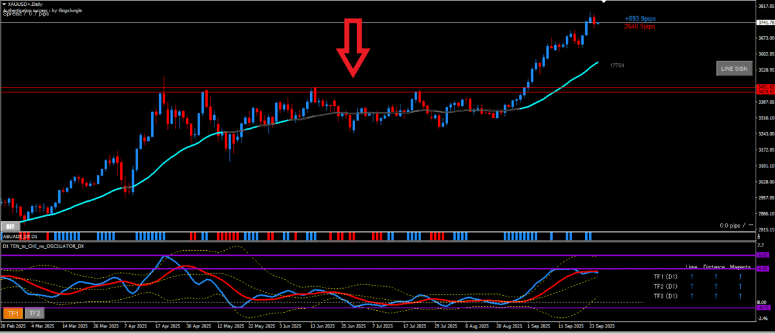Screen dimensions: 775x334
Task: Select the orange TF1 button
Action: pos(13,313)
